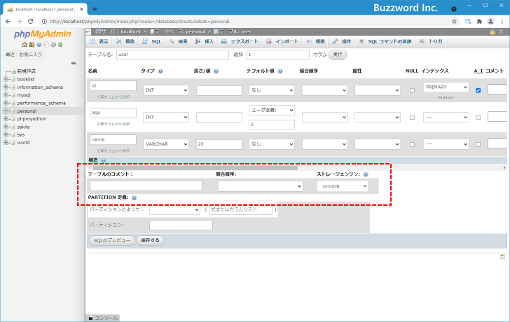The width and height of the screenshot is (510, 322).
Task: Open the InnoDB storage engine dropdown
Action: 342,186
